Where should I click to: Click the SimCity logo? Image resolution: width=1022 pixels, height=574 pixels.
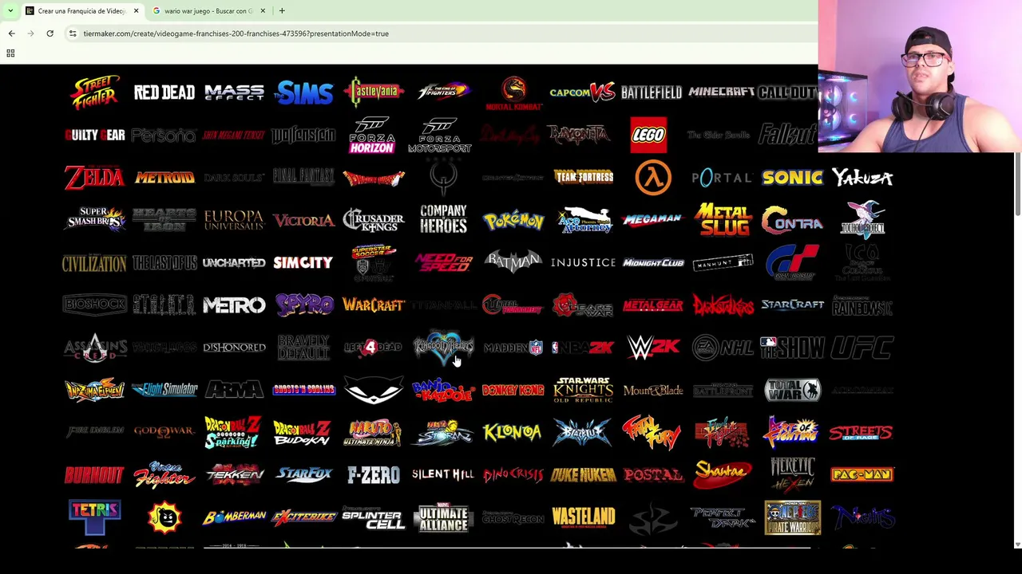pyautogui.click(x=303, y=262)
